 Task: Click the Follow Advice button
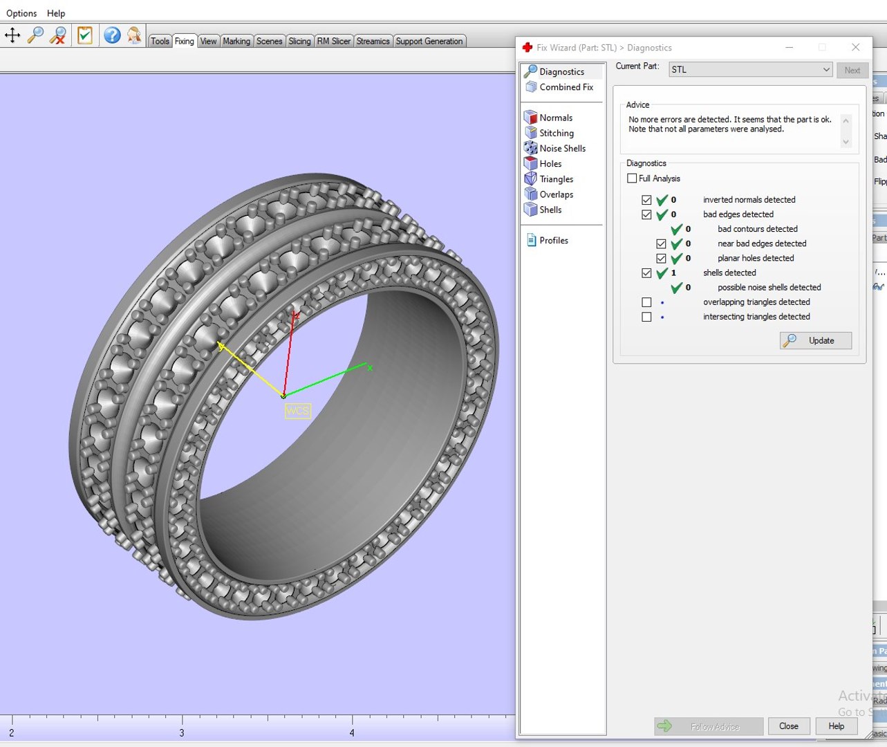pyautogui.click(x=709, y=726)
